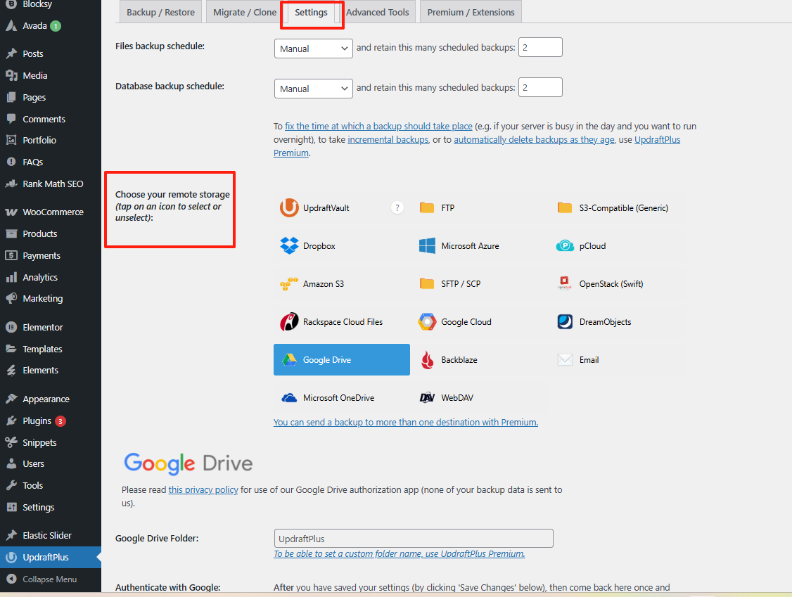Open the privacy policy link
This screenshot has height=597, width=792.
point(203,490)
